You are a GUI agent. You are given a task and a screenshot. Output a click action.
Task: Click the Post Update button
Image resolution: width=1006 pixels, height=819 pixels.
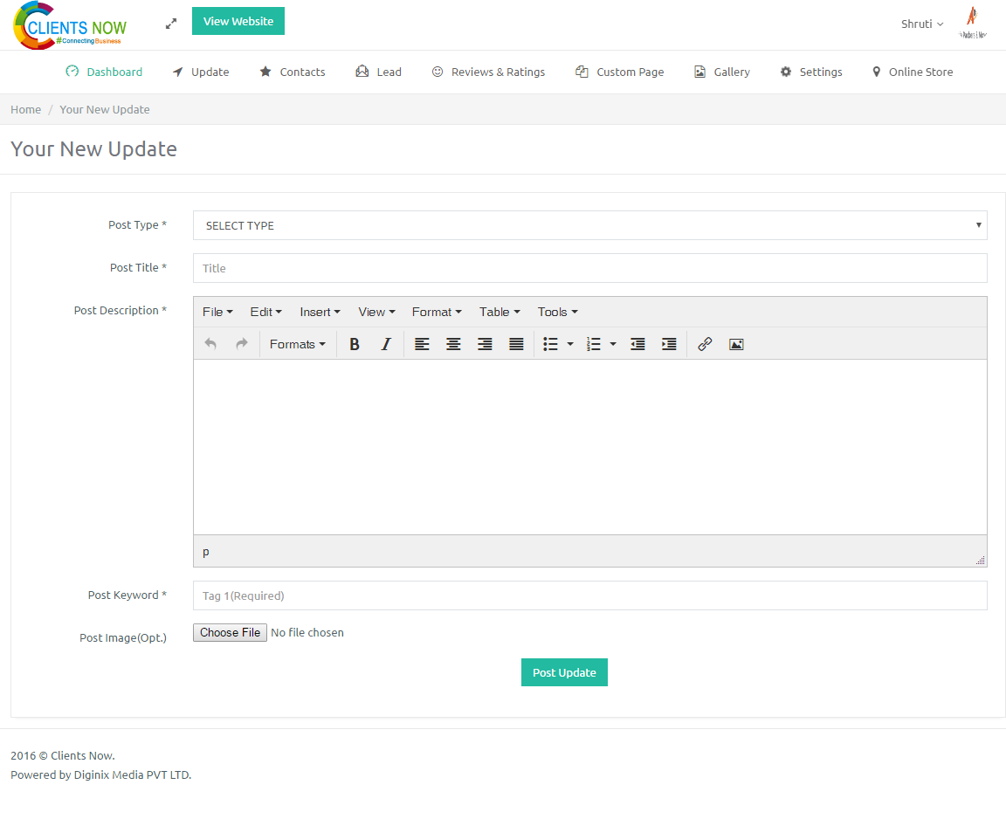pos(564,672)
